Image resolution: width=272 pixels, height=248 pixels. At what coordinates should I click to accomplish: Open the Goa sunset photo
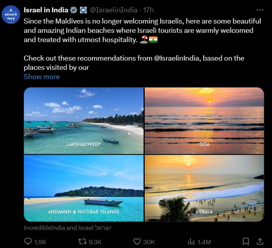tap(204, 120)
